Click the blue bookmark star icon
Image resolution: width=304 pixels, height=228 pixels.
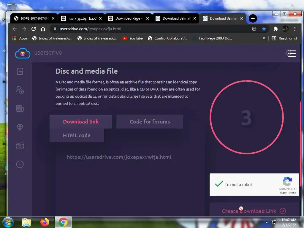point(264,29)
